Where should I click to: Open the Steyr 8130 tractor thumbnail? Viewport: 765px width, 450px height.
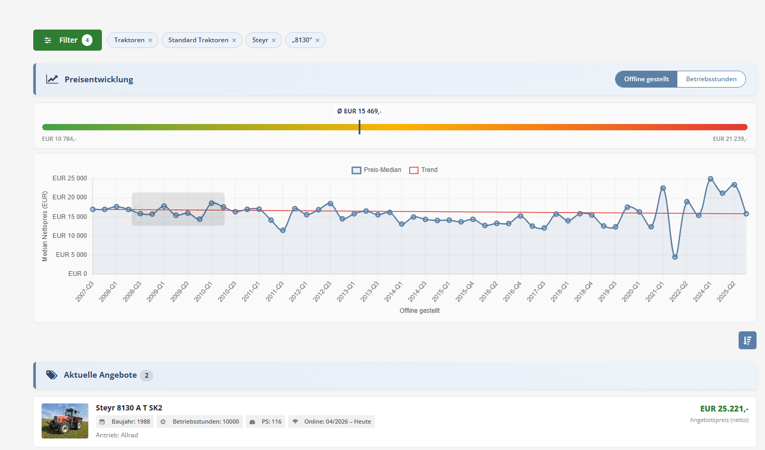[65, 421]
